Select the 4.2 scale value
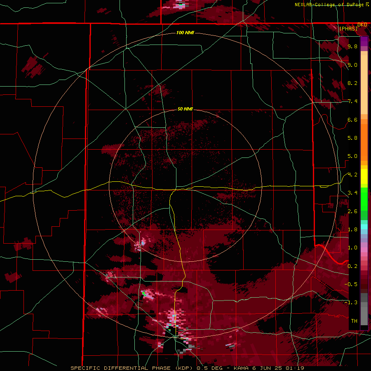 [x=352, y=175]
